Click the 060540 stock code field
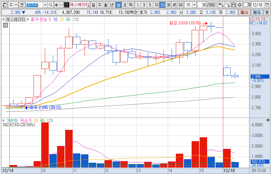The height and width of the screenshot is (174, 271). coord(35,5)
